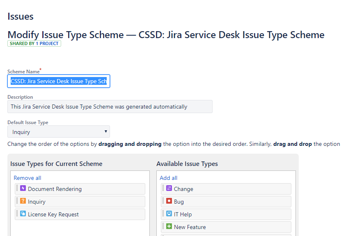
Task: Click into the Description text field
Action: coord(110,107)
